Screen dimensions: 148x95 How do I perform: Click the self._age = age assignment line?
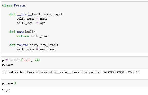31,23
